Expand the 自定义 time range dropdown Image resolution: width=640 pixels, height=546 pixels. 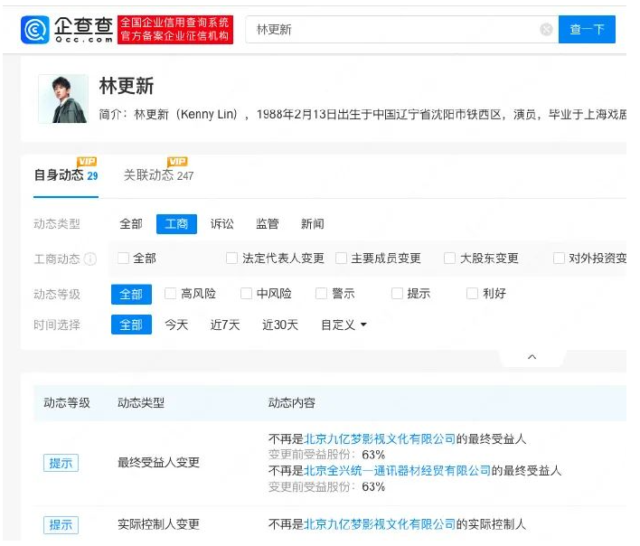pyautogui.click(x=344, y=325)
